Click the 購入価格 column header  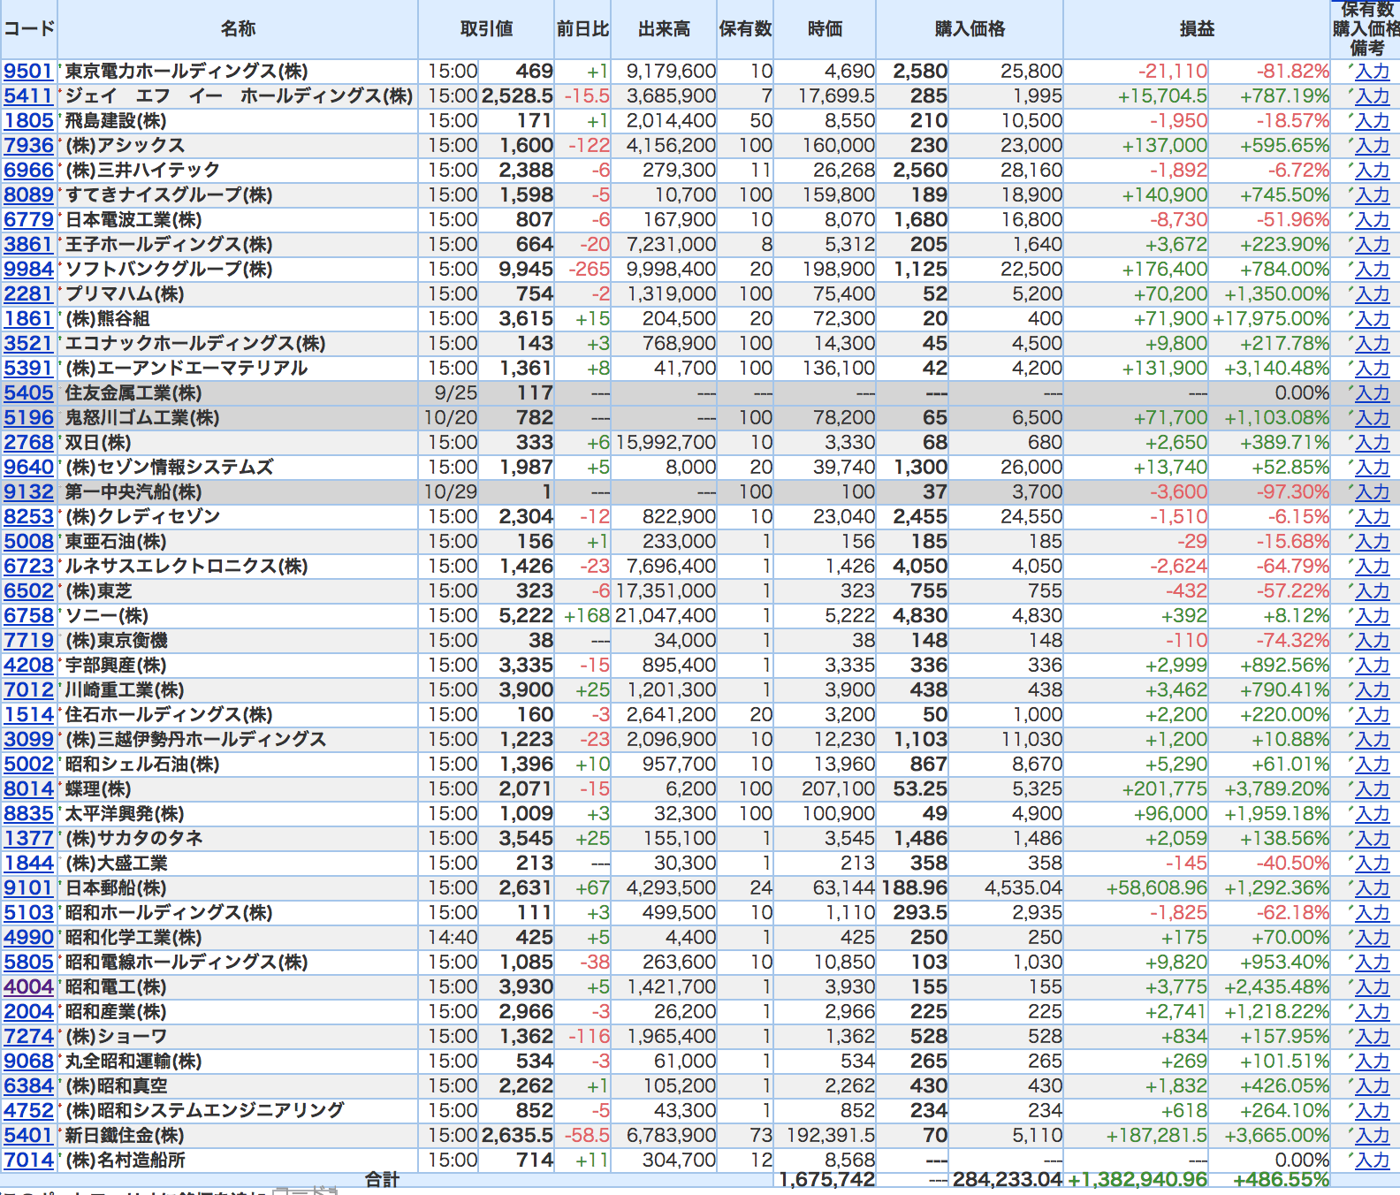970,29
